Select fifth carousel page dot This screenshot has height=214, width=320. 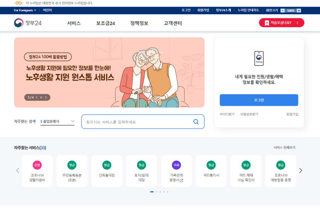(168, 192)
